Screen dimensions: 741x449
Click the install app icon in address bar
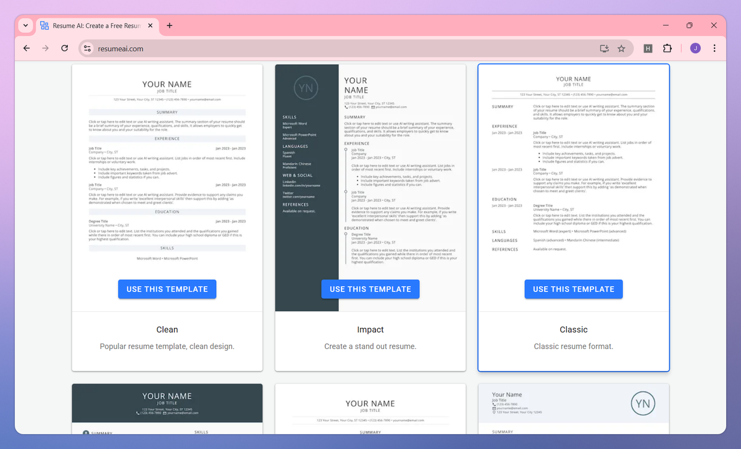point(605,48)
